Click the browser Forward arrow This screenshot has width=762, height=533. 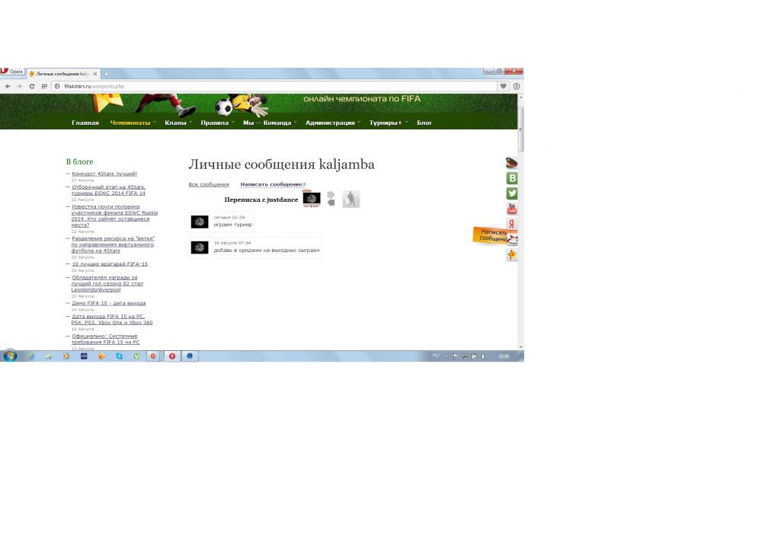pyautogui.click(x=20, y=86)
